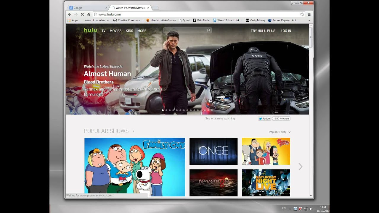Screen dimensions: 379x213
Task: Bookmark this page with the star icon
Action: coord(302,14)
